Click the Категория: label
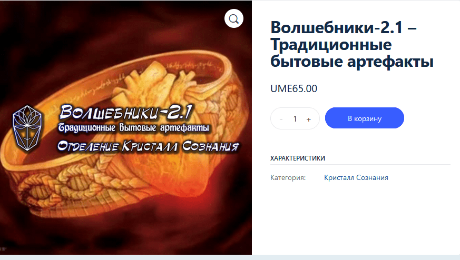Screen dimensions: 460x260 tap(288, 178)
